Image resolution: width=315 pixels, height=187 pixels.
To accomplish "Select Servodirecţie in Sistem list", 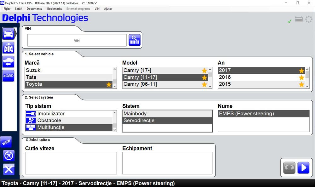I will coord(167,121).
